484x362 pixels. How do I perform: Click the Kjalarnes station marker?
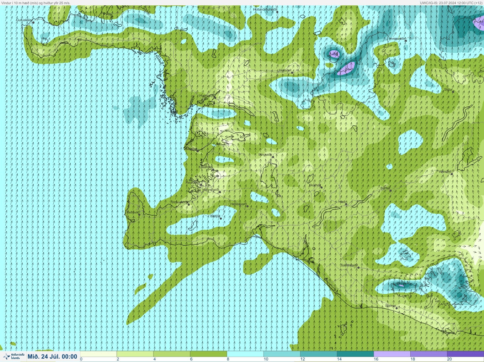[x=213, y=169]
